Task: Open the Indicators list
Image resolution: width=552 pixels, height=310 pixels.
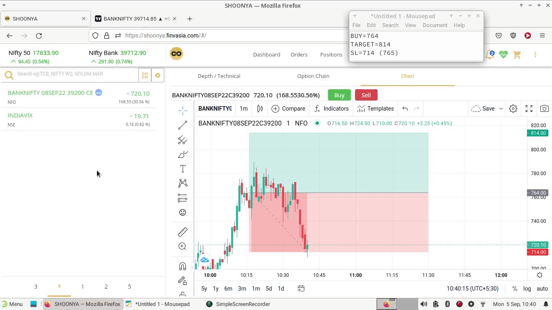Action: 331,109
